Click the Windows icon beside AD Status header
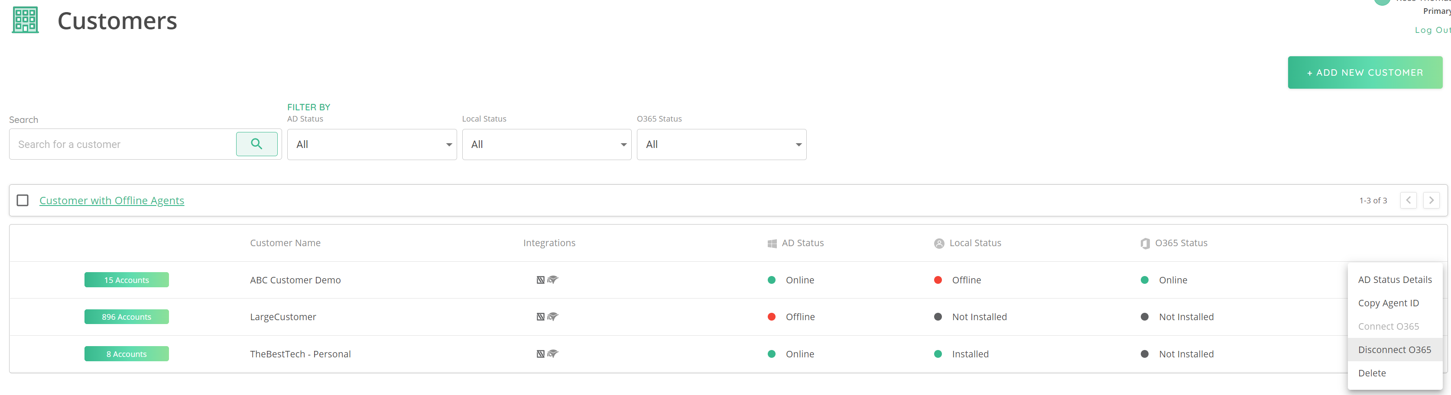The height and width of the screenshot is (395, 1451). (x=772, y=244)
